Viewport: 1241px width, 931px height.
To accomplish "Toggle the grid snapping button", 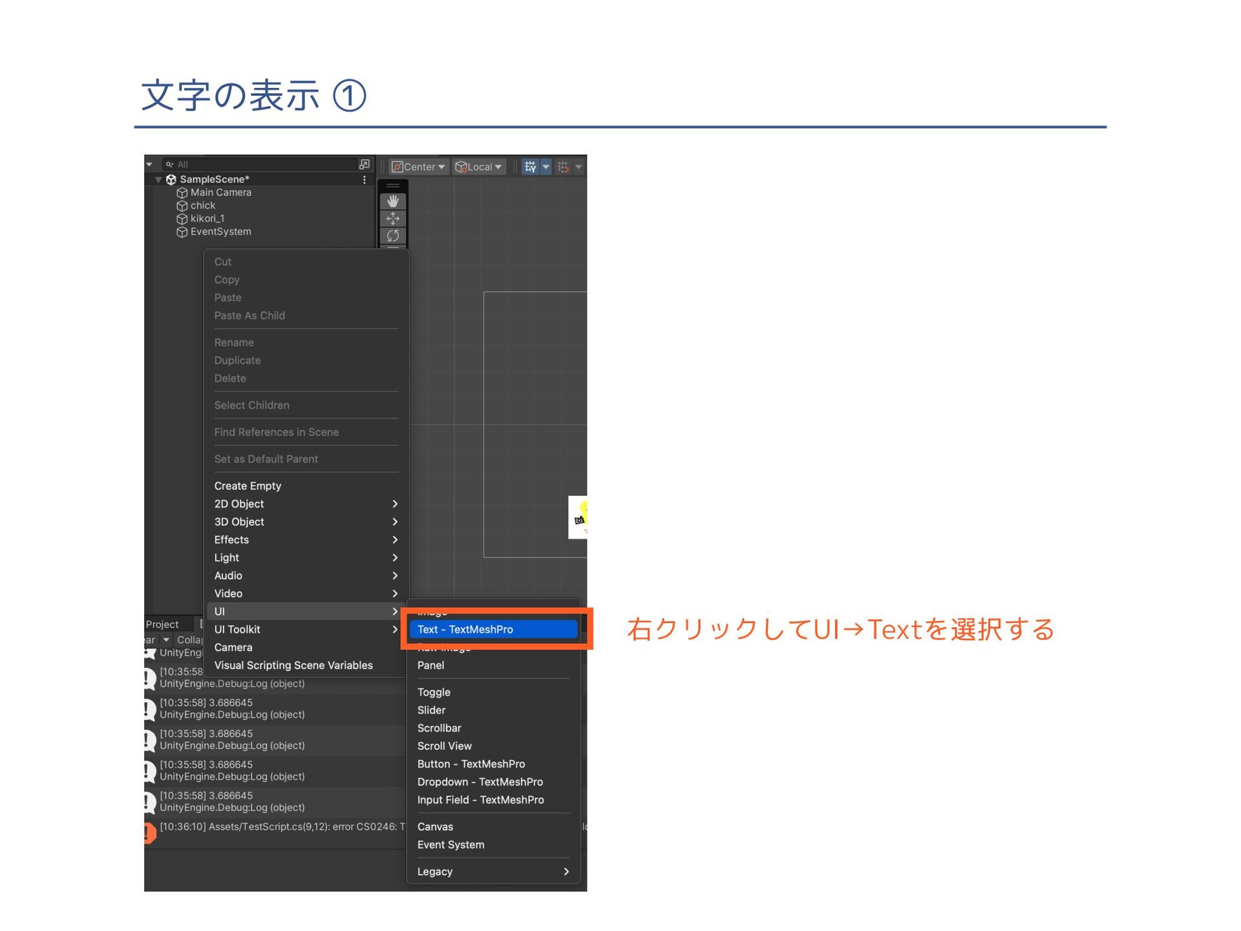I will [x=530, y=167].
